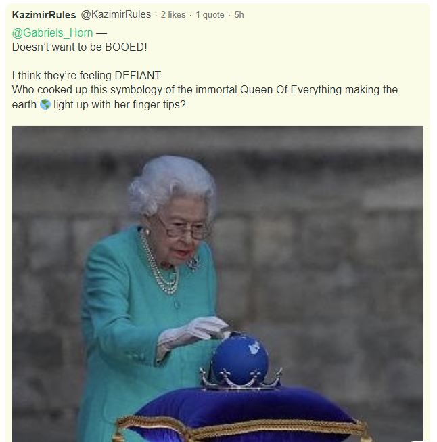Click the blue globe in the photo
Viewport: 437px width, 442px height.
[239, 357]
